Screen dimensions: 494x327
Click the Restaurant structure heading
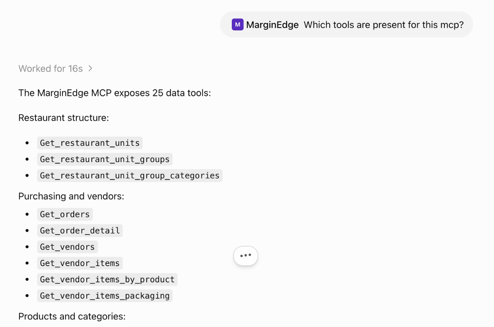click(64, 118)
